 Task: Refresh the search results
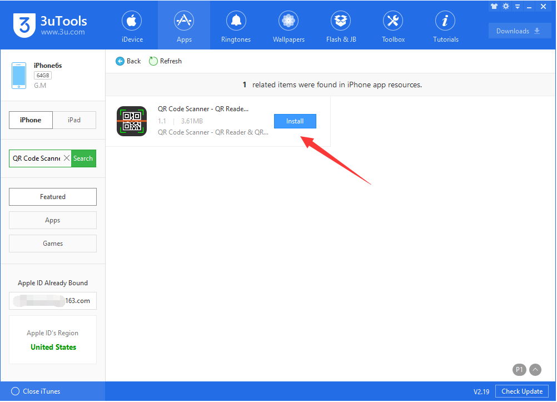pyautogui.click(x=166, y=61)
